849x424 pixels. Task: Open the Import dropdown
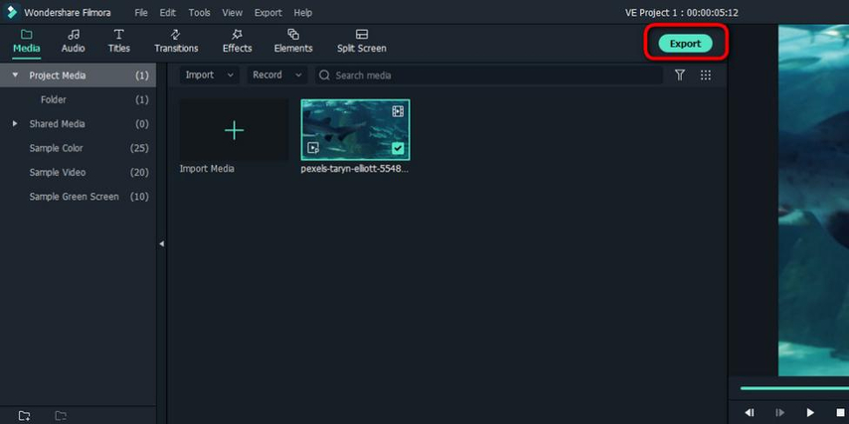210,75
